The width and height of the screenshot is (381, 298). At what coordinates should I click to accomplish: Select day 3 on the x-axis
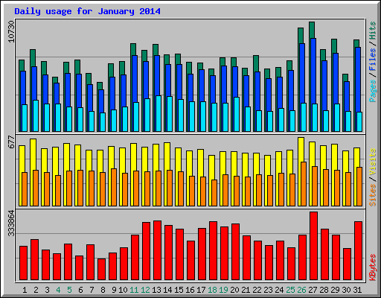[x=47, y=290]
